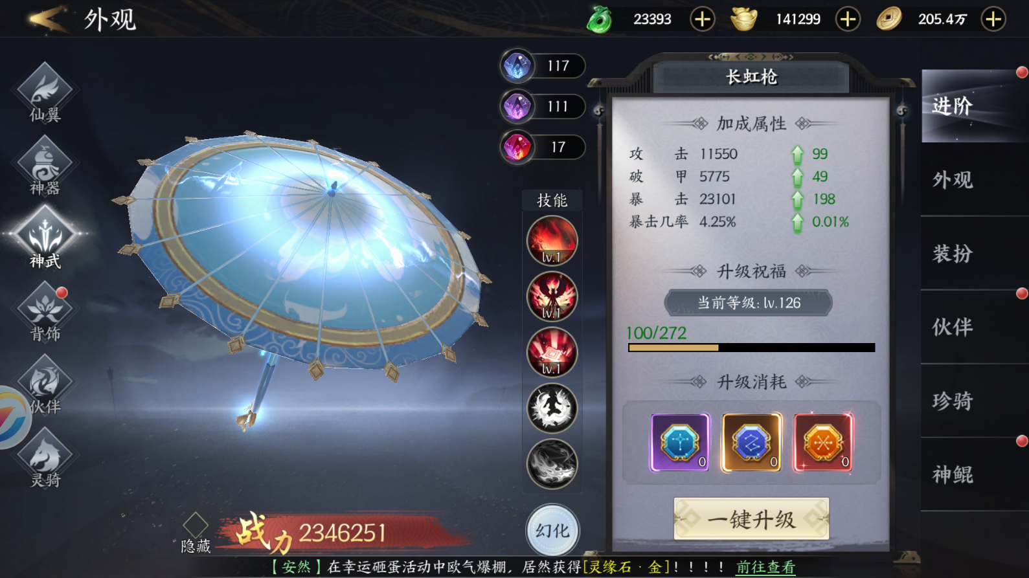Image resolution: width=1029 pixels, height=578 pixels.
Task: Tap the first red flame skill icon
Action: (552, 241)
